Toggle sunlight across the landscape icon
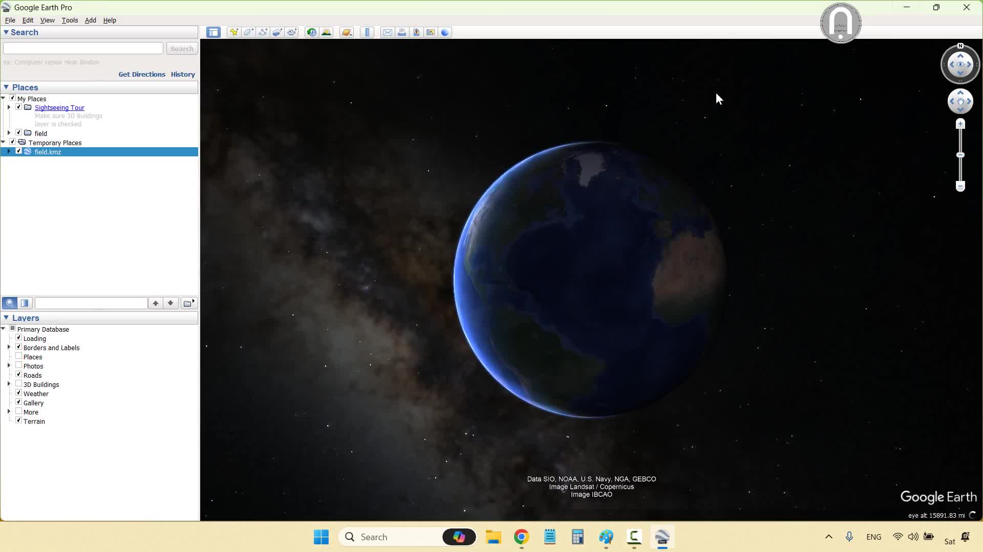 pyautogui.click(x=326, y=32)
